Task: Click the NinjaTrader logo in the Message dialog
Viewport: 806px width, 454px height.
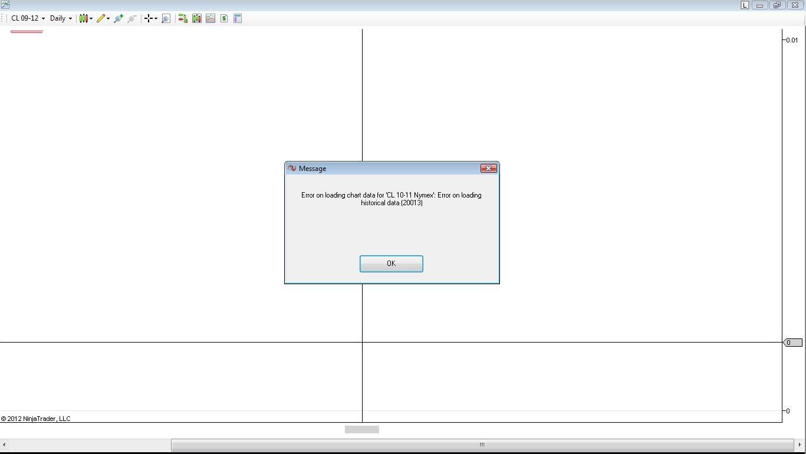Action: click(x=292, y=169)
